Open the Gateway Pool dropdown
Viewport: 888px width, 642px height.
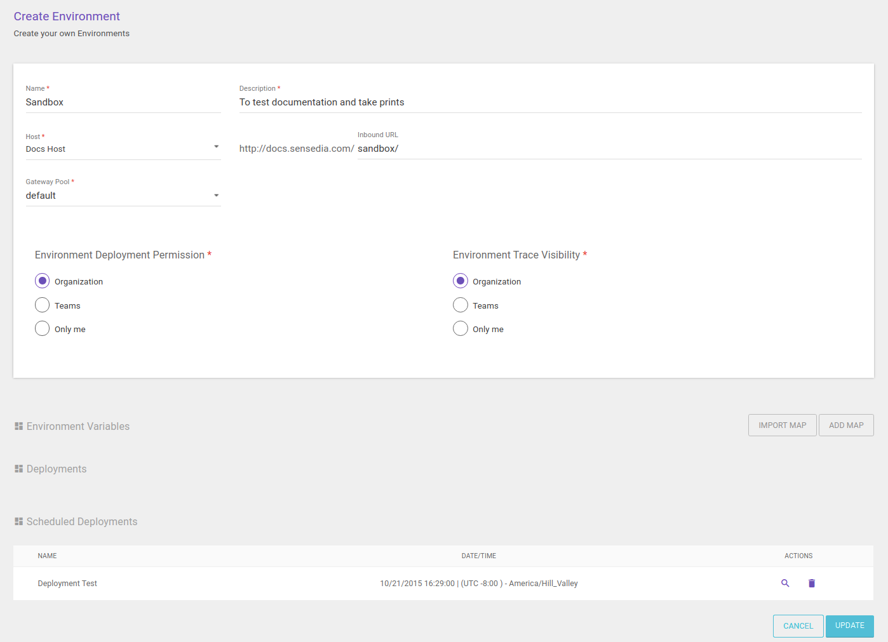click(217, 195)
